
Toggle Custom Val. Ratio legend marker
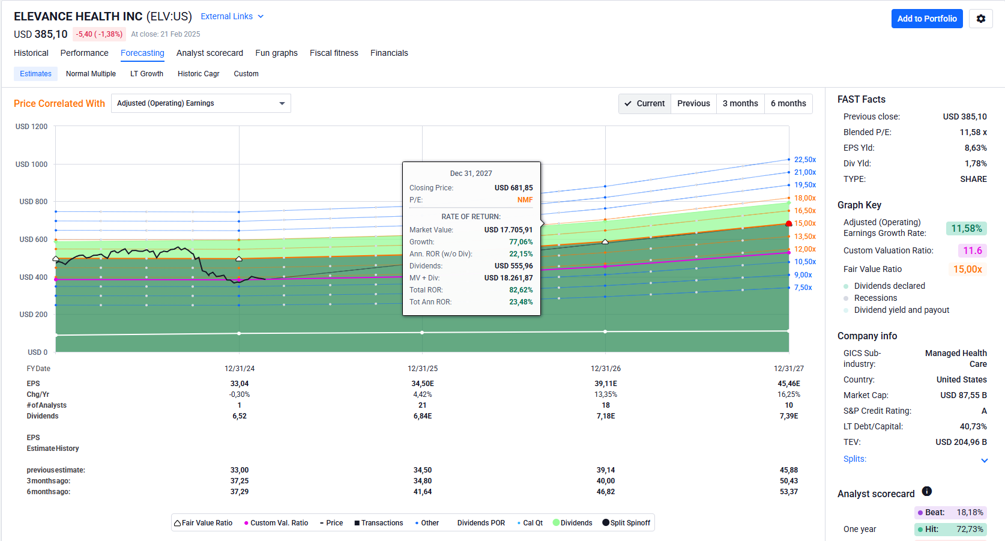[x=246, y=523]
